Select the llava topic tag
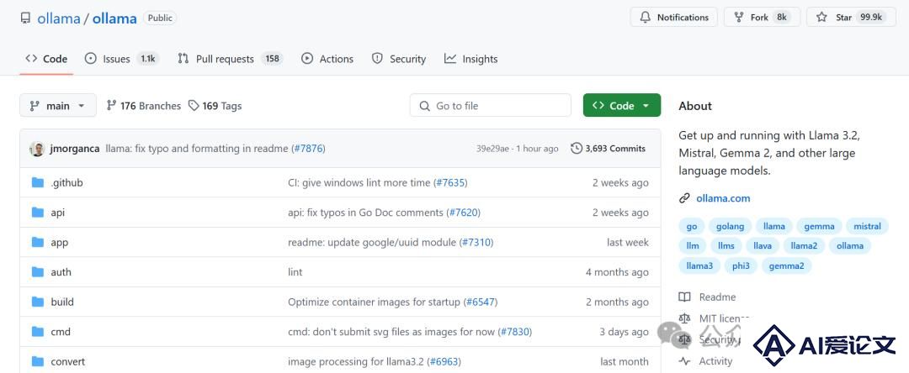This screenshot has width=909, height=373. click(763, 246)
